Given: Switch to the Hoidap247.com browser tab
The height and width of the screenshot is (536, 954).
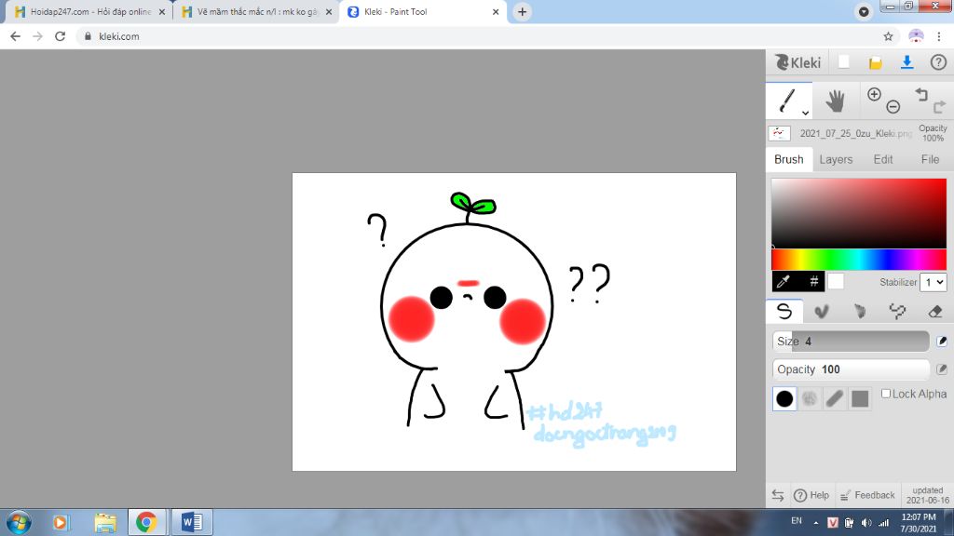Looking at the screenshot, I should pos(90,11).
